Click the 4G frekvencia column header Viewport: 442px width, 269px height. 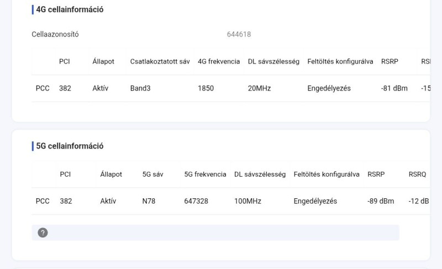coord(219,61)
